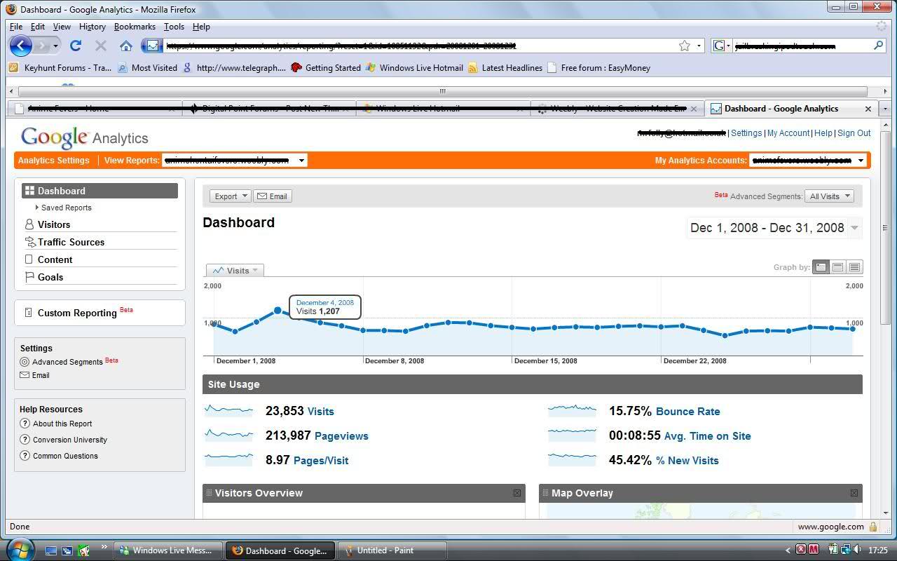
Task: Open Export dropdown
Action: click(x=230, y=196)
